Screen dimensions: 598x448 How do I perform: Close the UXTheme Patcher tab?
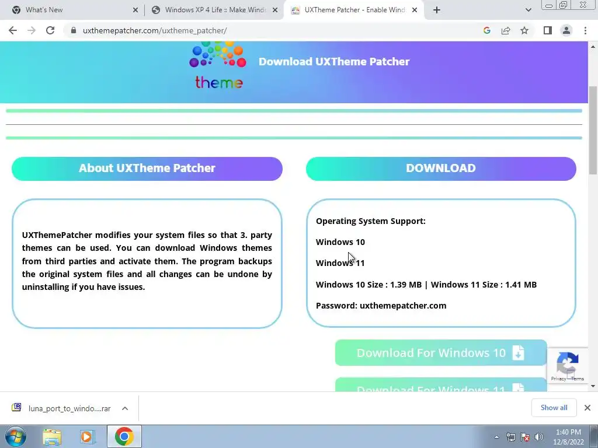tap(415, 10)
